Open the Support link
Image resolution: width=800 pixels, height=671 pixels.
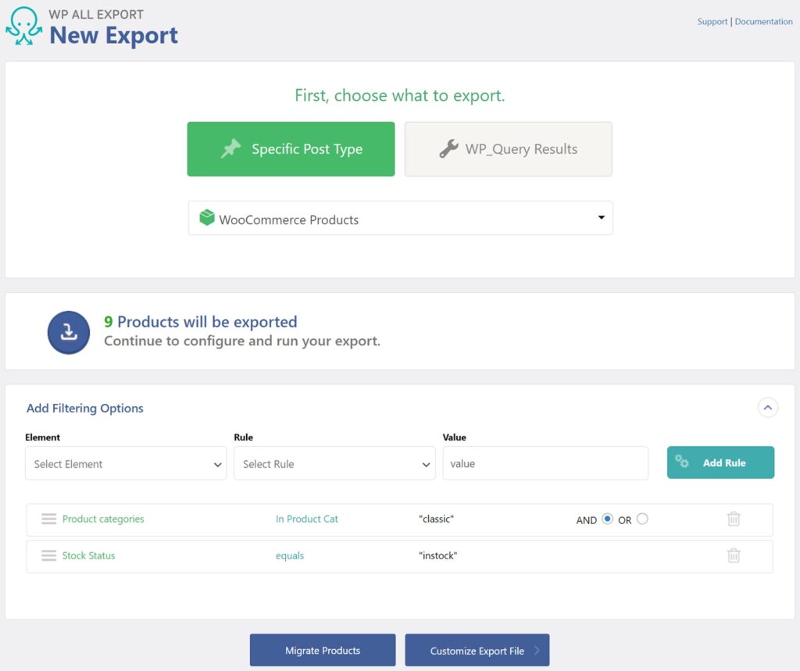[x=712, y=21]
